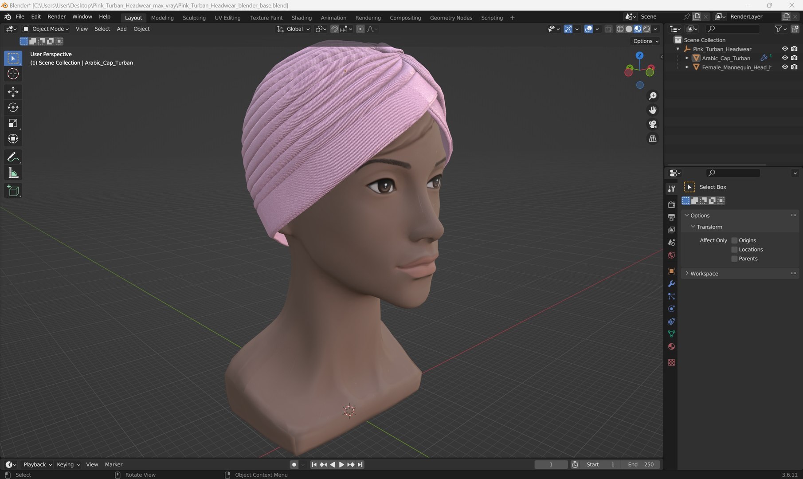Select the Transform tool
Image resolution: width=803 pixels, height=479 pixels.
tap(13, 139)
